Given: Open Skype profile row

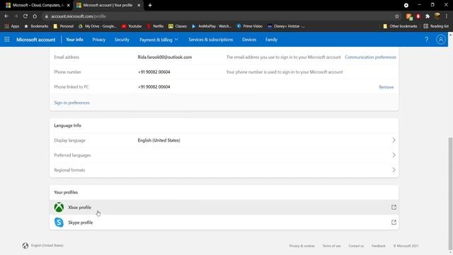Looking at the screenshot, I should 224,222.
